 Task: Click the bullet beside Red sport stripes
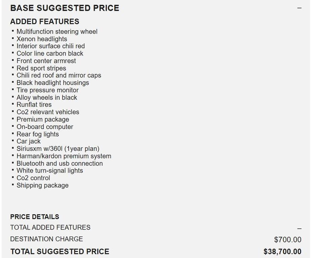tap(13, 68)
